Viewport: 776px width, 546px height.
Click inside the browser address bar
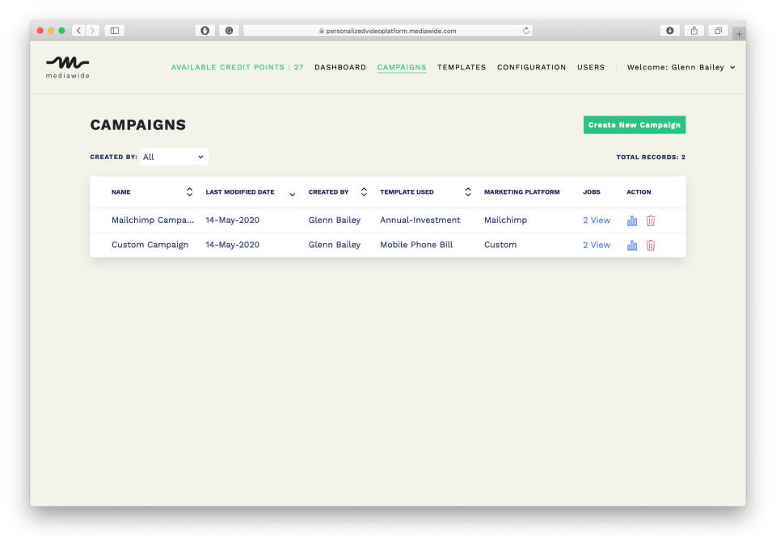(388, 31)
